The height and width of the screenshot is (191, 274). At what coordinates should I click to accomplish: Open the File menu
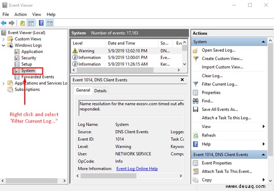pos(6,14)
